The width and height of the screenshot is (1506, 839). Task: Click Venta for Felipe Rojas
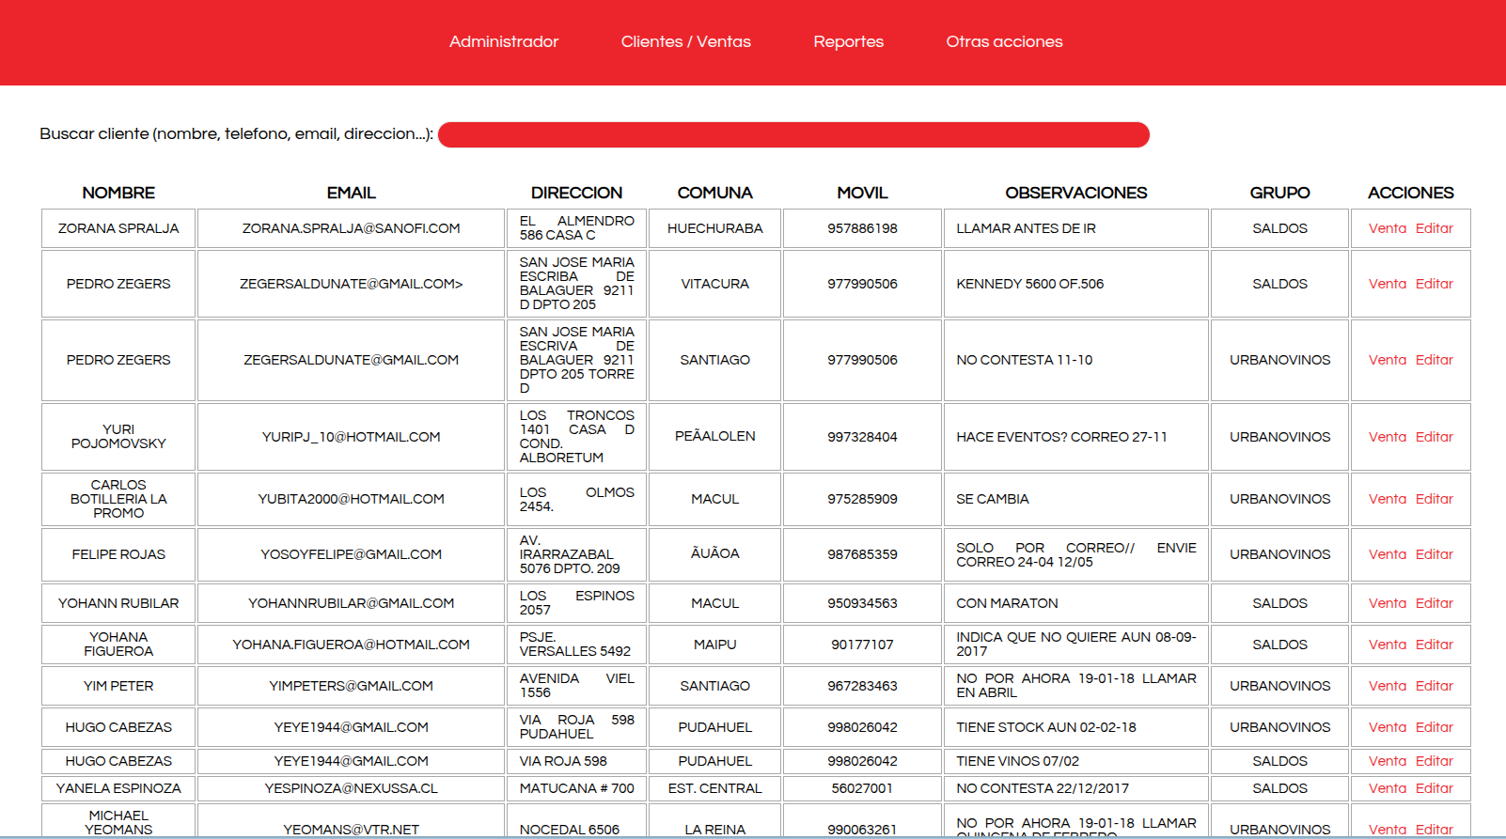point(1387,554)
